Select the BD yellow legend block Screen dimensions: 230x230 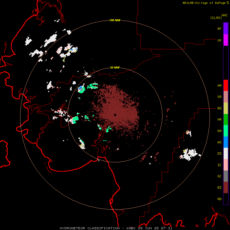click(x=226, y=108)
